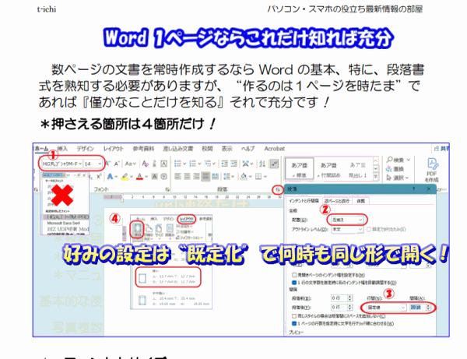Click the grow font size icon
Image resolution: width=467 pixels, height=359 pixels.
point(108,164)
